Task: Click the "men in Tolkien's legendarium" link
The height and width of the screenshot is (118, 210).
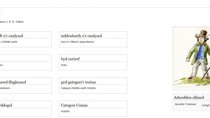Action: coord(77,42)
